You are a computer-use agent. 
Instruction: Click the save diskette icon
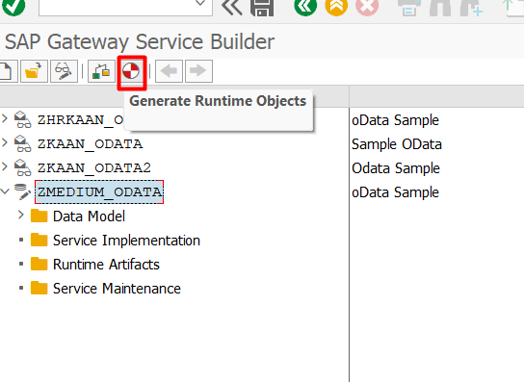(262, 7)
